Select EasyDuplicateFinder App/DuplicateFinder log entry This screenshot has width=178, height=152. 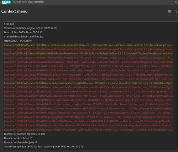click(x=88, y=75)
